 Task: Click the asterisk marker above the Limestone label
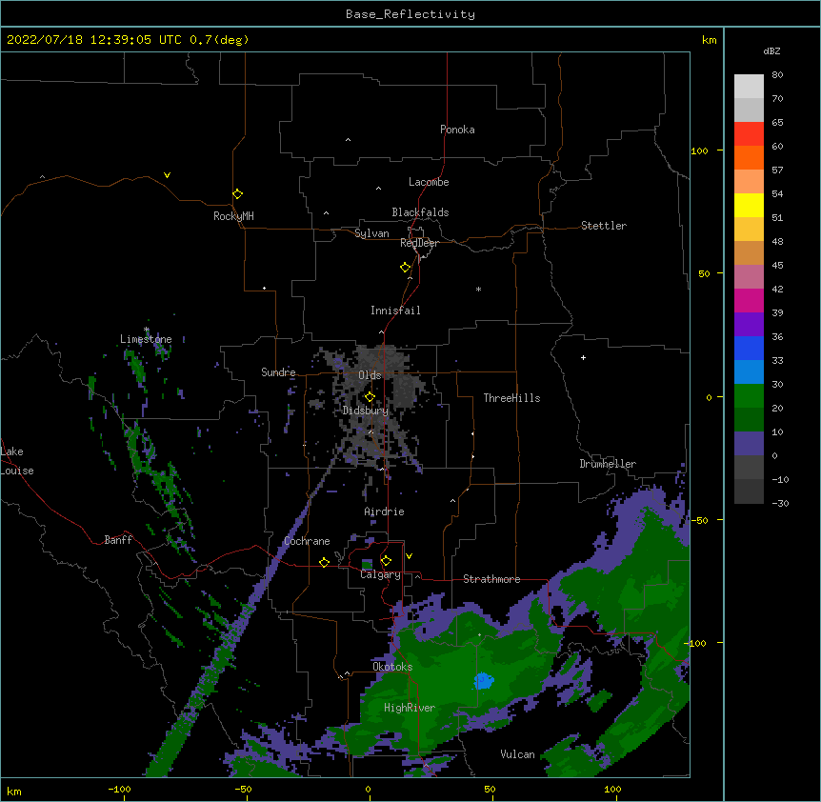(147, 330)
